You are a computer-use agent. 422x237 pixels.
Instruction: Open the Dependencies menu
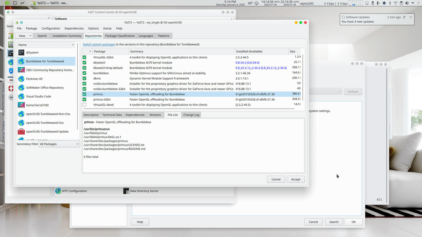[x=74, y=28]
